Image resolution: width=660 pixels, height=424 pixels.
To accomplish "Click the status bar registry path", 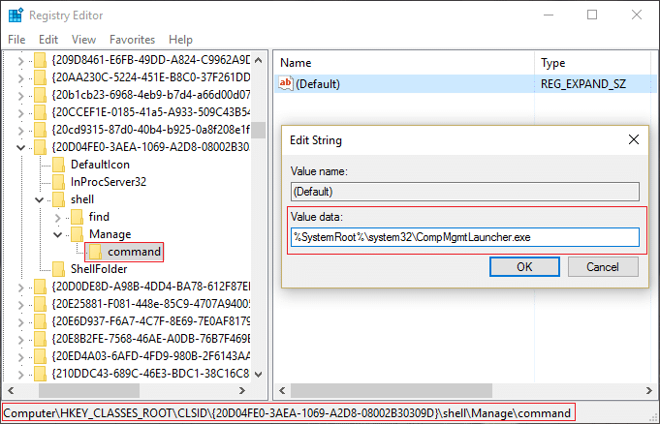I will point(288,413).
